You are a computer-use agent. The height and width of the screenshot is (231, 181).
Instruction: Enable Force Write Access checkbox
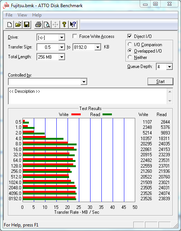tap(75, 36)
